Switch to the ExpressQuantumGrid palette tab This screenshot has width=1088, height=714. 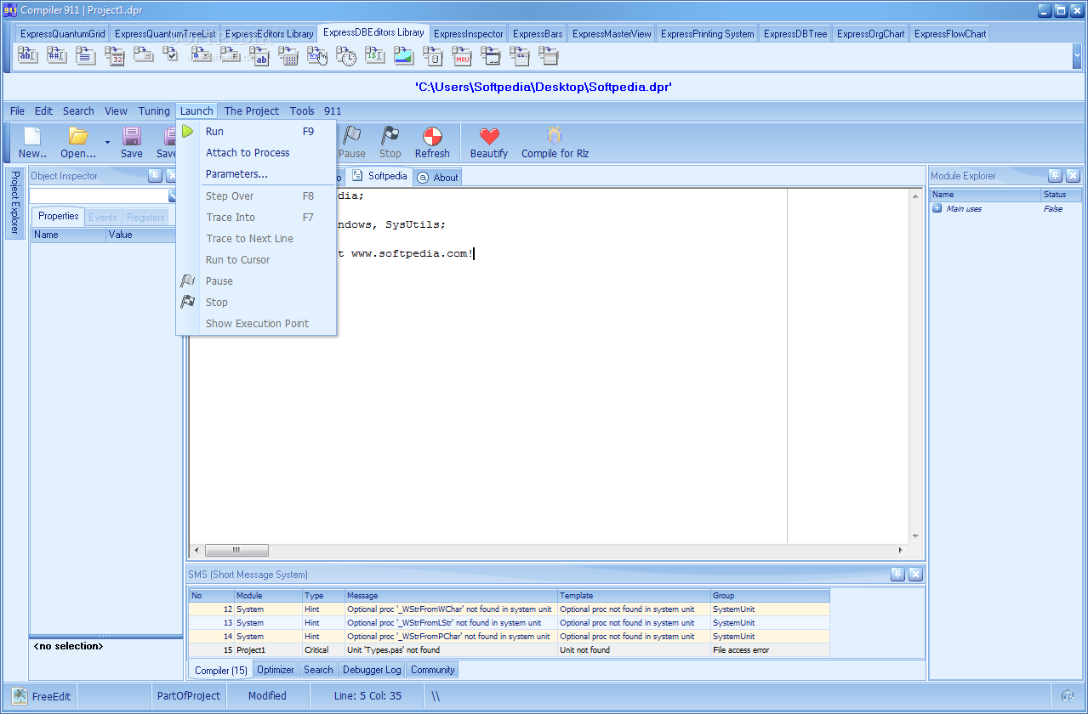coord(63,34)
